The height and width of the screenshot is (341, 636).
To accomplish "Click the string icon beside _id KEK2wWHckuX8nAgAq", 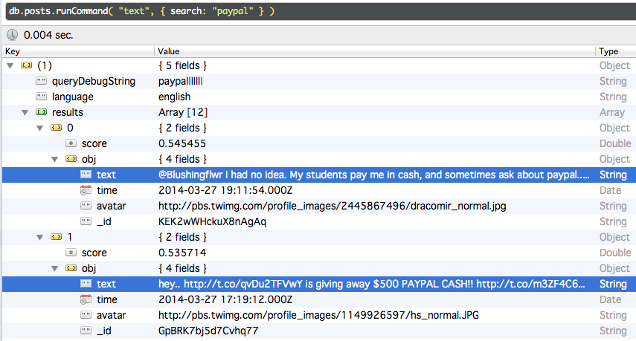I will click(86, 221).
